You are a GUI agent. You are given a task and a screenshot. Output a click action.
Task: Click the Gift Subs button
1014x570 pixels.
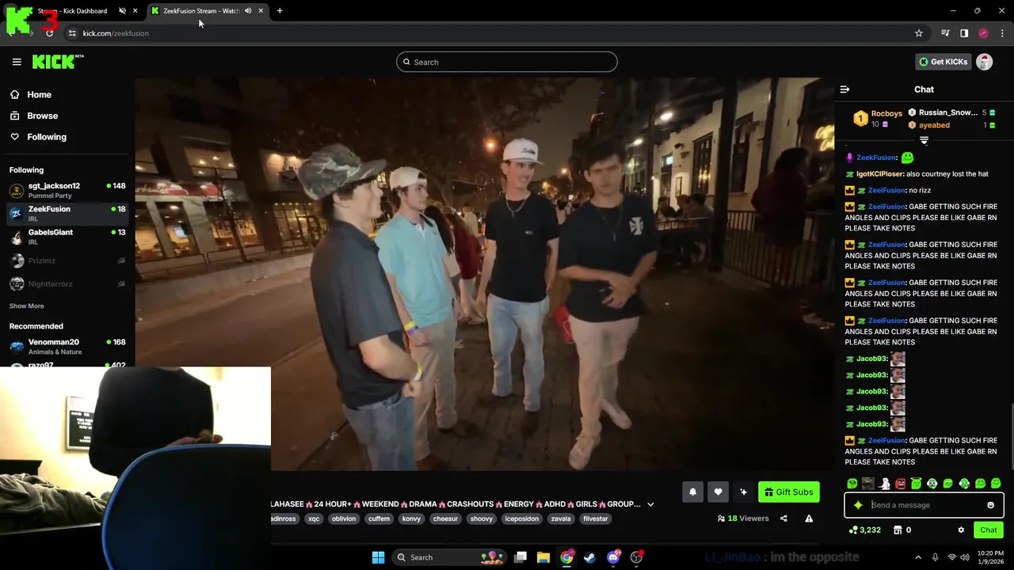pos(788,492)
